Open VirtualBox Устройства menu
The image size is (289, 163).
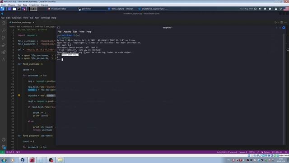34,5
